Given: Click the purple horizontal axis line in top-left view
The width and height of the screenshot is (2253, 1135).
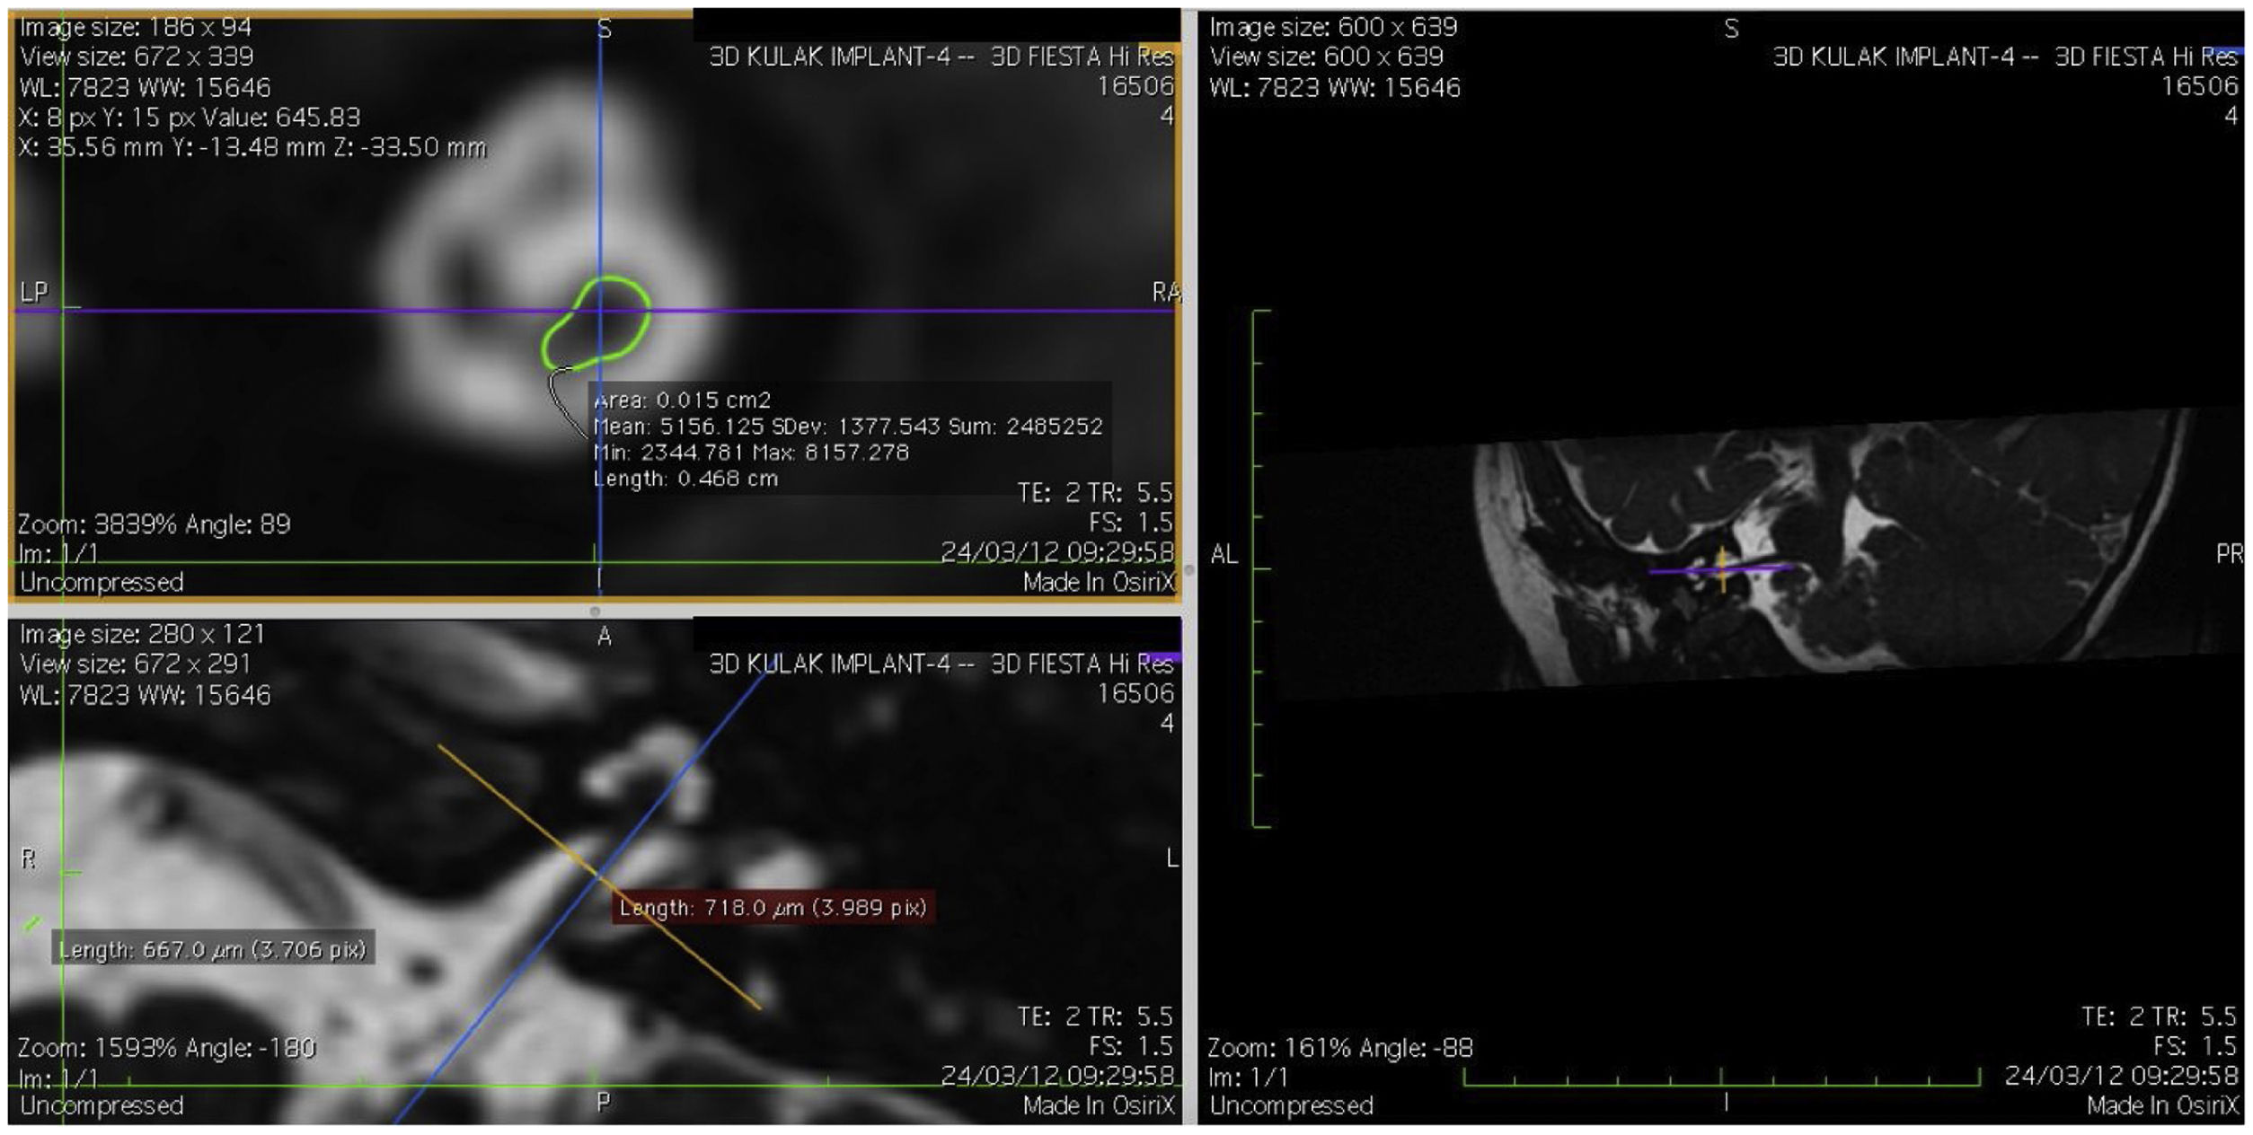Looking at the screenshot, I should 898,311.
